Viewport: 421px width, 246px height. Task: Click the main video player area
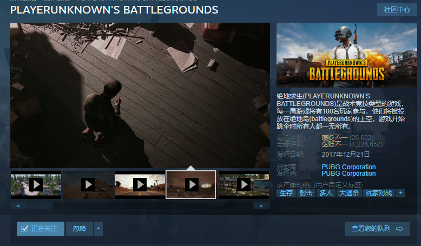pyautogui.click(x=140, y=96)
